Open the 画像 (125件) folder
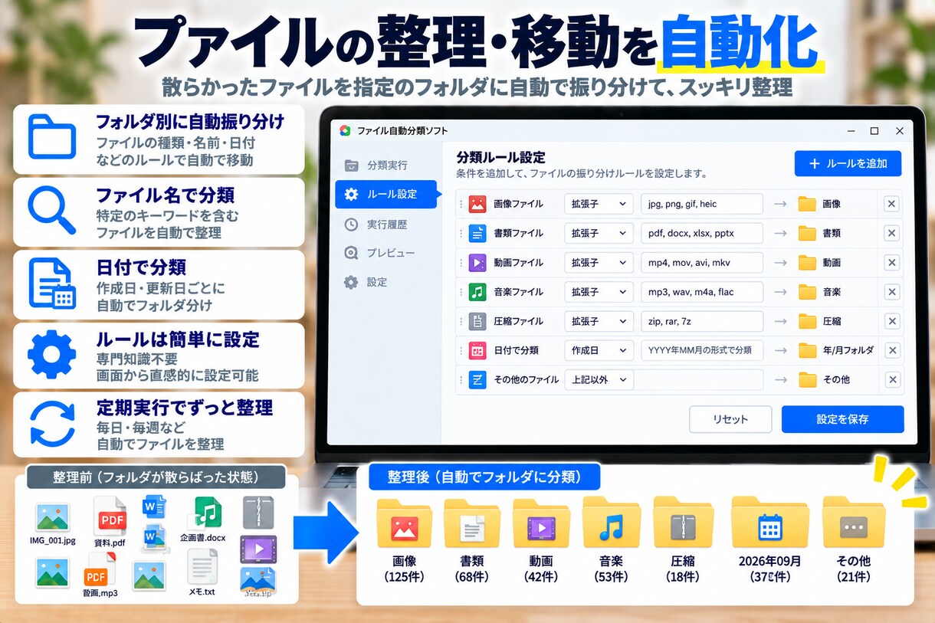The height and width of the screenshot is (623, 935). [405, 523]
